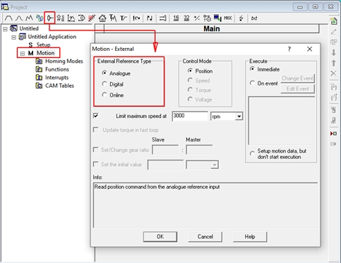
Task: Select the Analogue reference type
Action: pos(117,74)
